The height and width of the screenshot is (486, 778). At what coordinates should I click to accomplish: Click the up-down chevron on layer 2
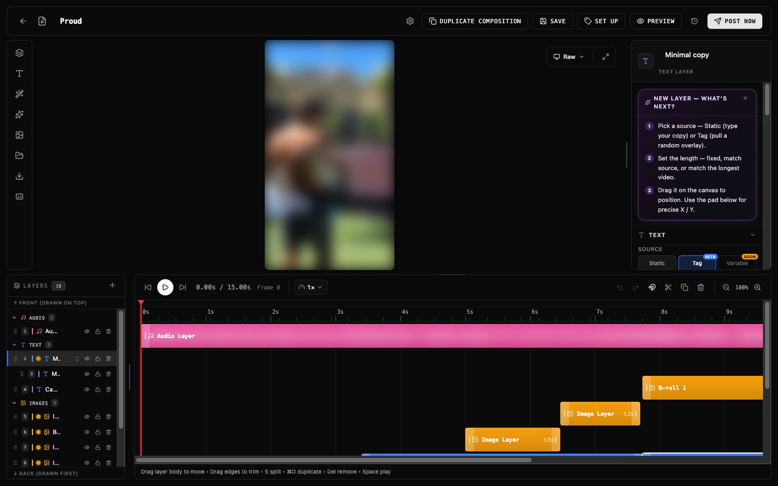click(77, 359)
